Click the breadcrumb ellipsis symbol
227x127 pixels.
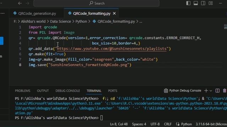[x=141, y=22]
